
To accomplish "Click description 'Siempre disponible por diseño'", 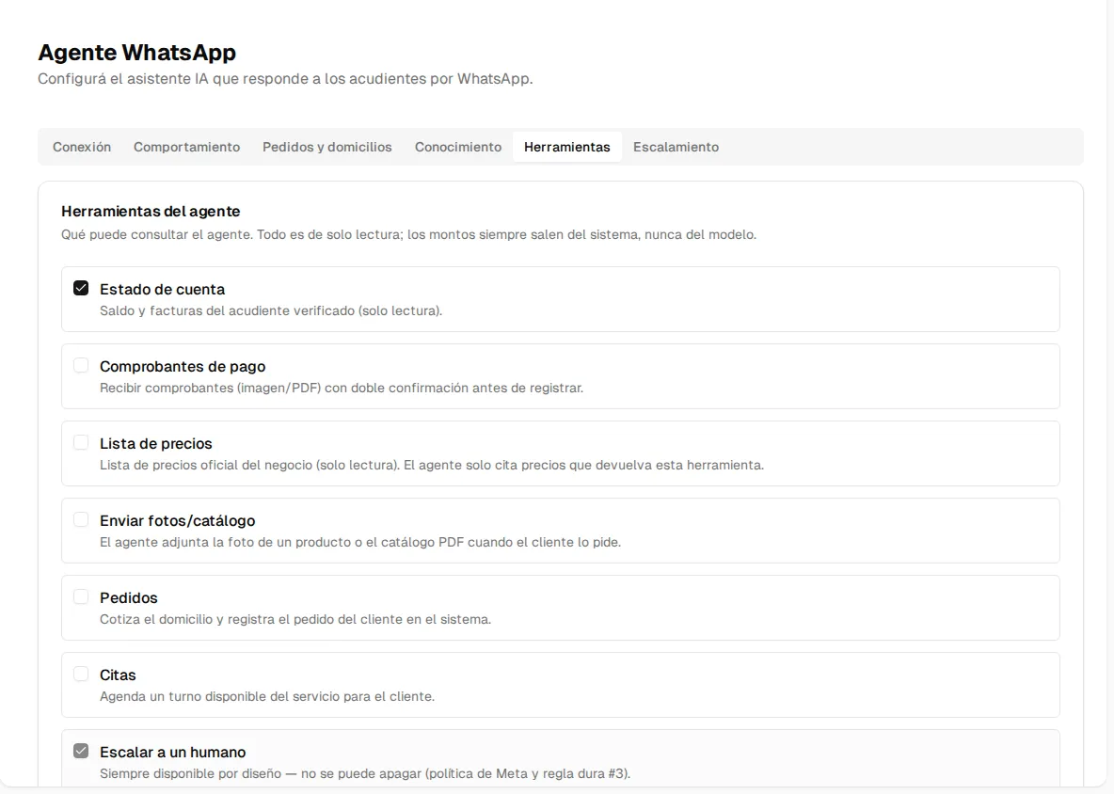I will tap(365, 773).
